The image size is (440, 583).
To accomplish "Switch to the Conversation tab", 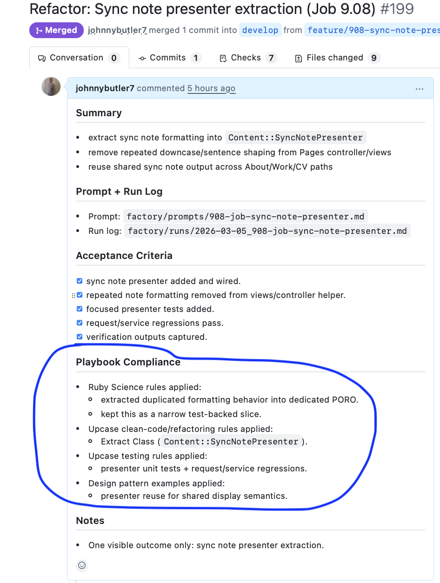I will click(x=79, y=58).
